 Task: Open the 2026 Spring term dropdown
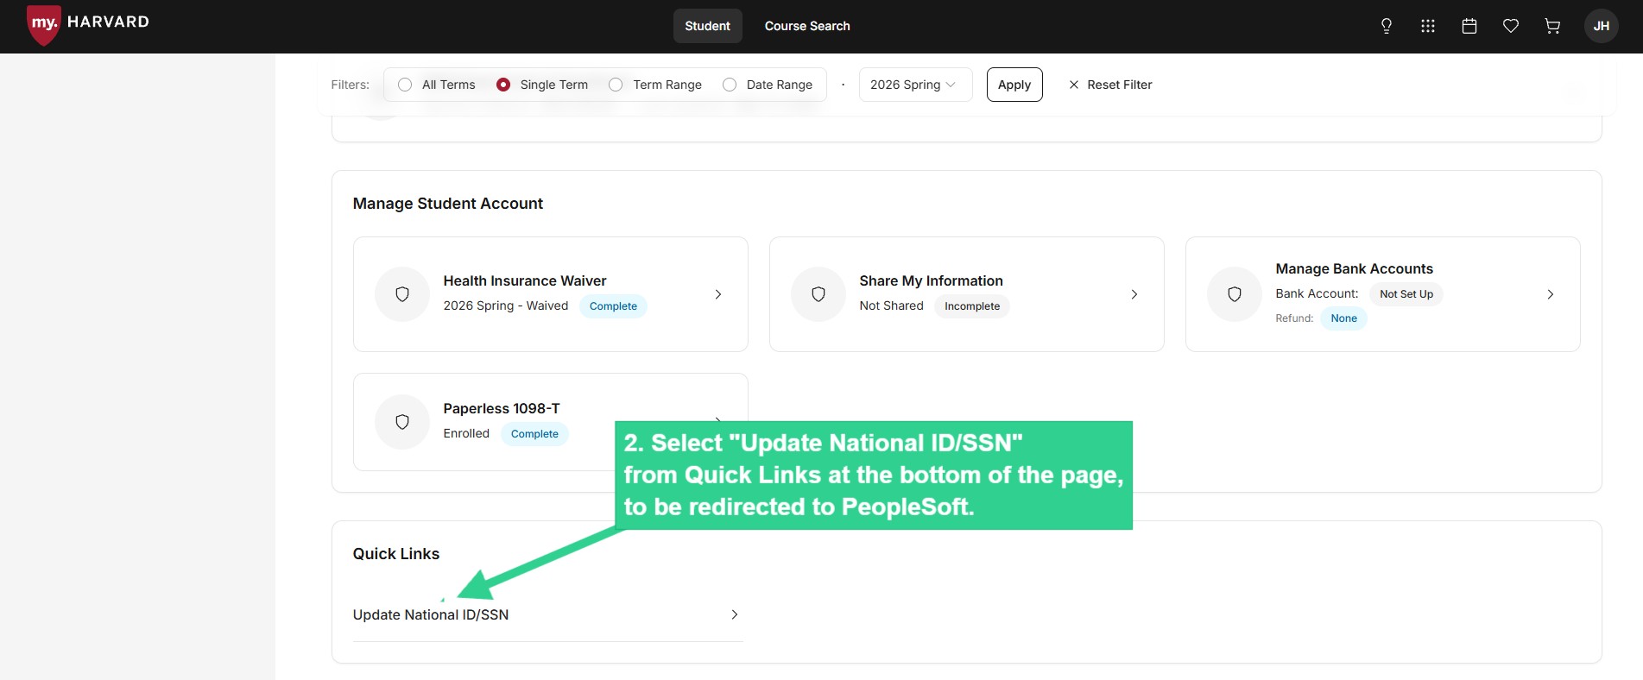pos(915,85)
